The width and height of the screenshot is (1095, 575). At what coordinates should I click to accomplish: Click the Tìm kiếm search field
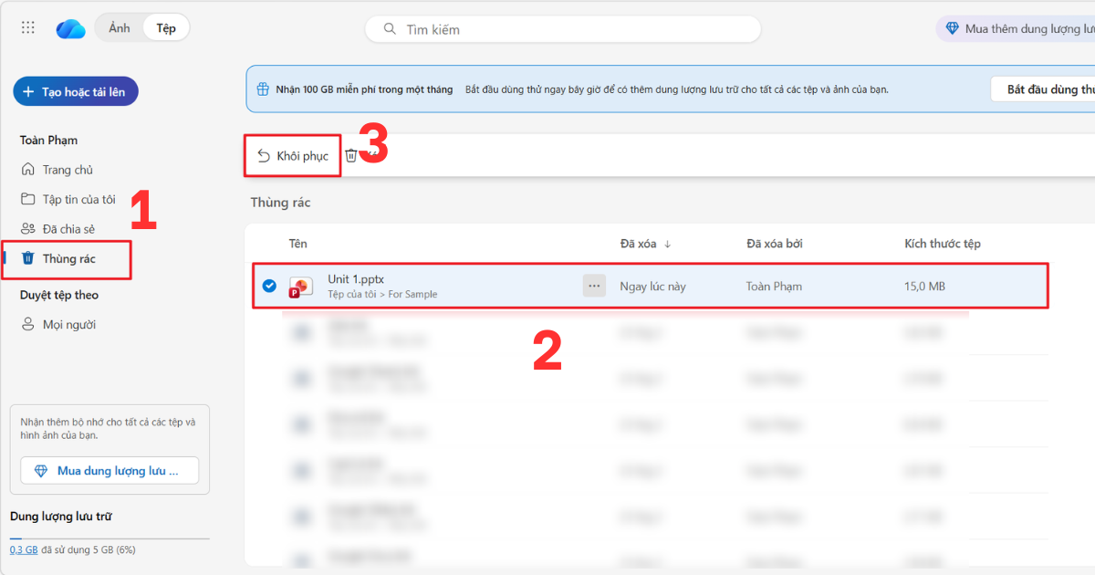[x=562, y=29]
